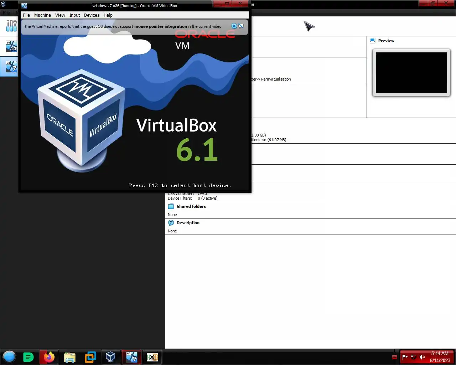
Task: Click the 'Device Filters:' label
Action: pos(180,198)
